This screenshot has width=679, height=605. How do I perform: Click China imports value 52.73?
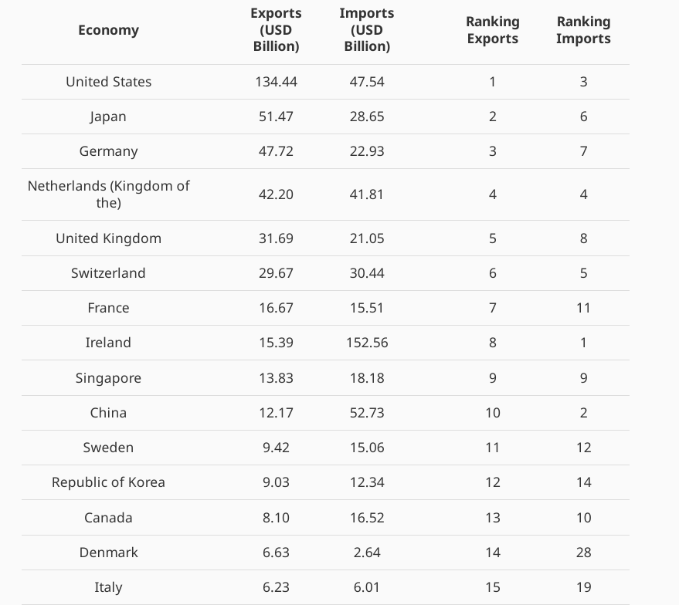tap(367, 413)
